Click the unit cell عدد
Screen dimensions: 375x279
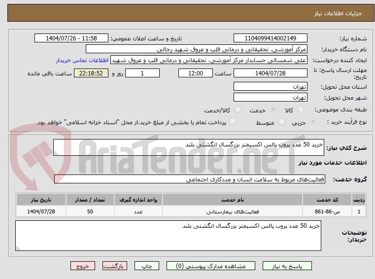[x=138, y=211]
